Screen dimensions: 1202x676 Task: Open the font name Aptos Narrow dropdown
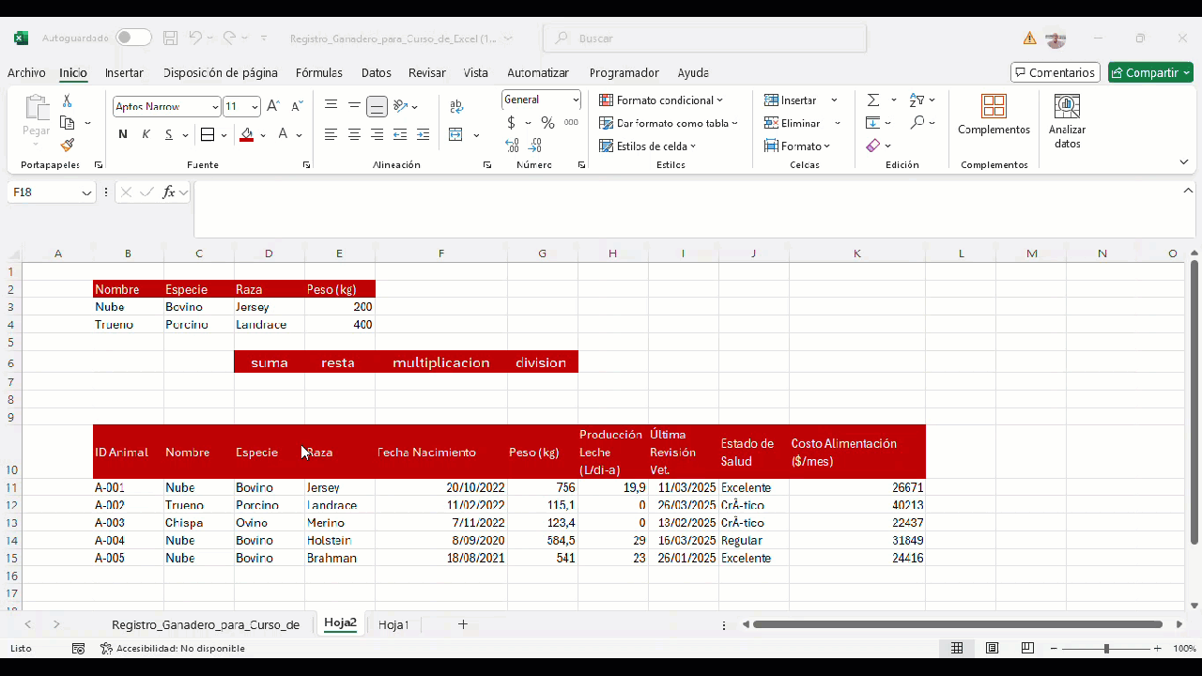tap(215, 107)
